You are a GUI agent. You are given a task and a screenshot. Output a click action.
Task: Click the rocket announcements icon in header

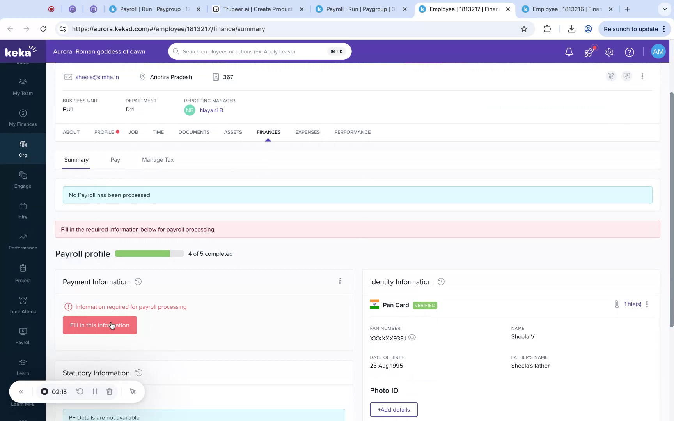pyautogui.click(x=589, y=51)
